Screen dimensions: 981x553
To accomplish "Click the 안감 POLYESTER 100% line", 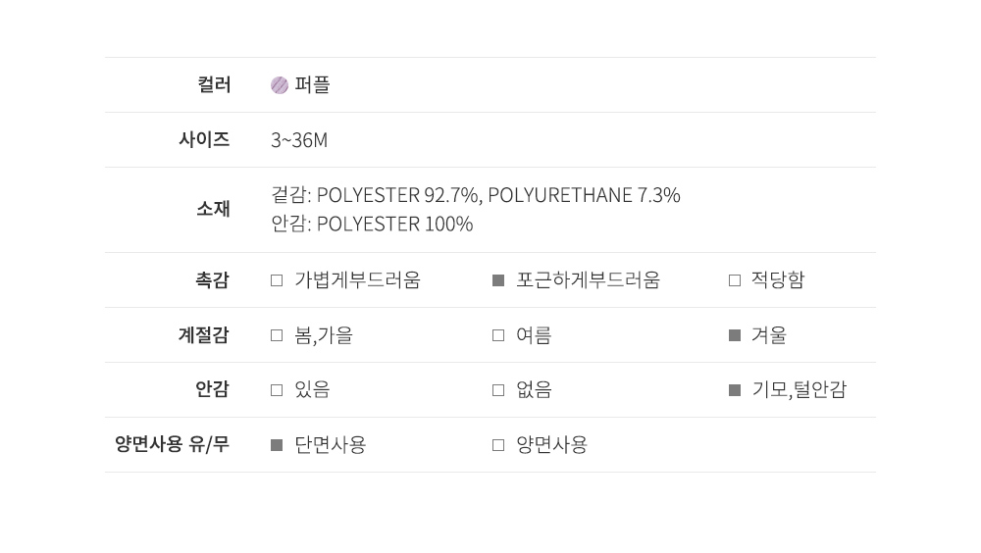I will tap(372, 225).
